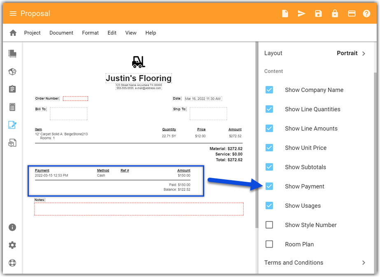Click the forklift company logo

[138, 62]
